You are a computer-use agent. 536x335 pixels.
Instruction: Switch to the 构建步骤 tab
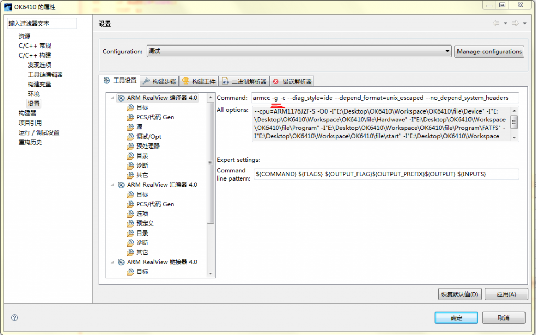point(160,81)
